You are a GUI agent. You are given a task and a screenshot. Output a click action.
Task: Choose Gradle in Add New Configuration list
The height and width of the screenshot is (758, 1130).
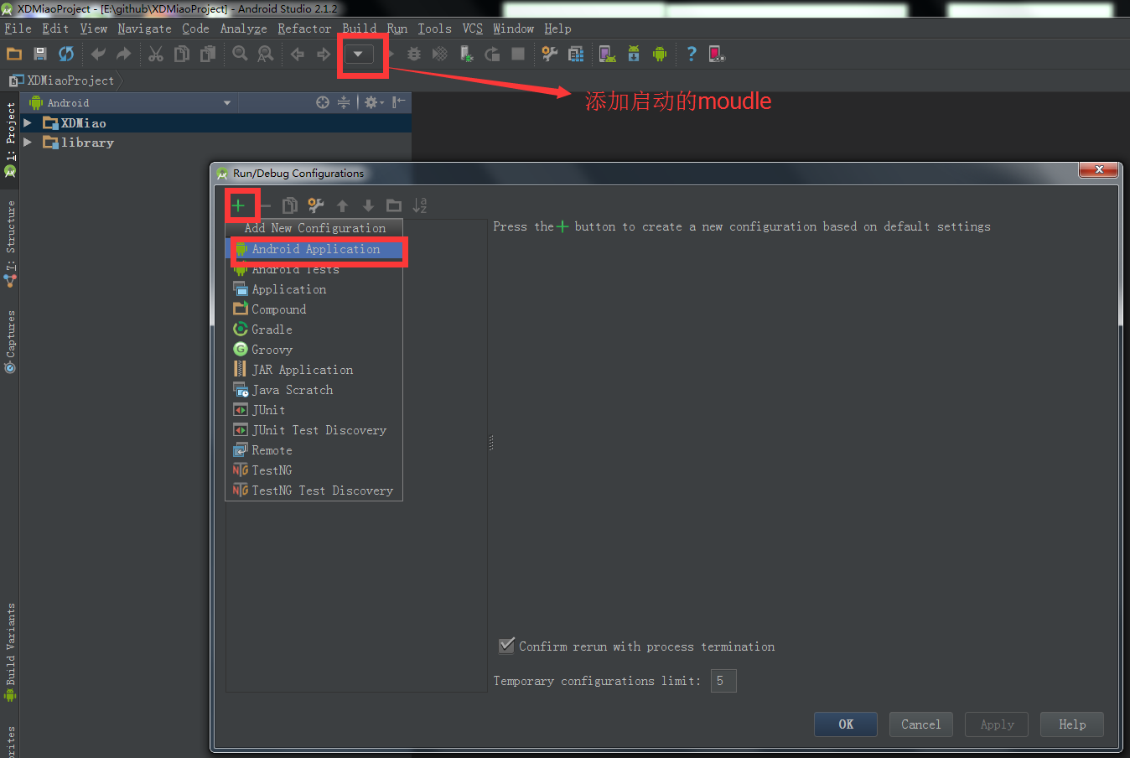(x=272, y=330)
